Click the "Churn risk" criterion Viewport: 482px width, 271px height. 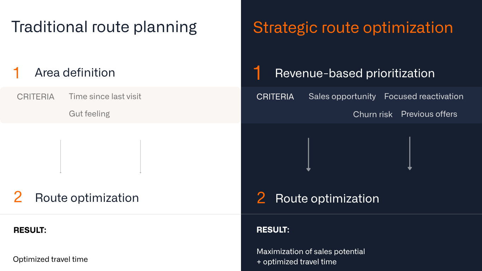(373, 114)
